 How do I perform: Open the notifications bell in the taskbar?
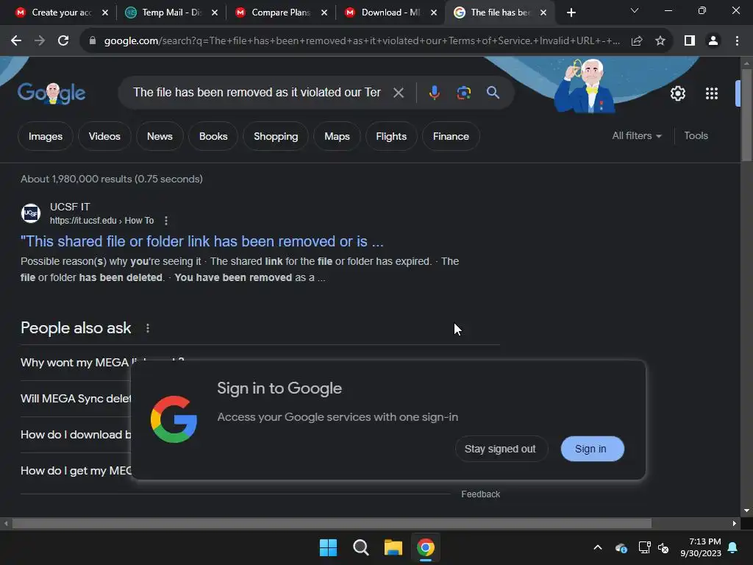click(733, 547)
